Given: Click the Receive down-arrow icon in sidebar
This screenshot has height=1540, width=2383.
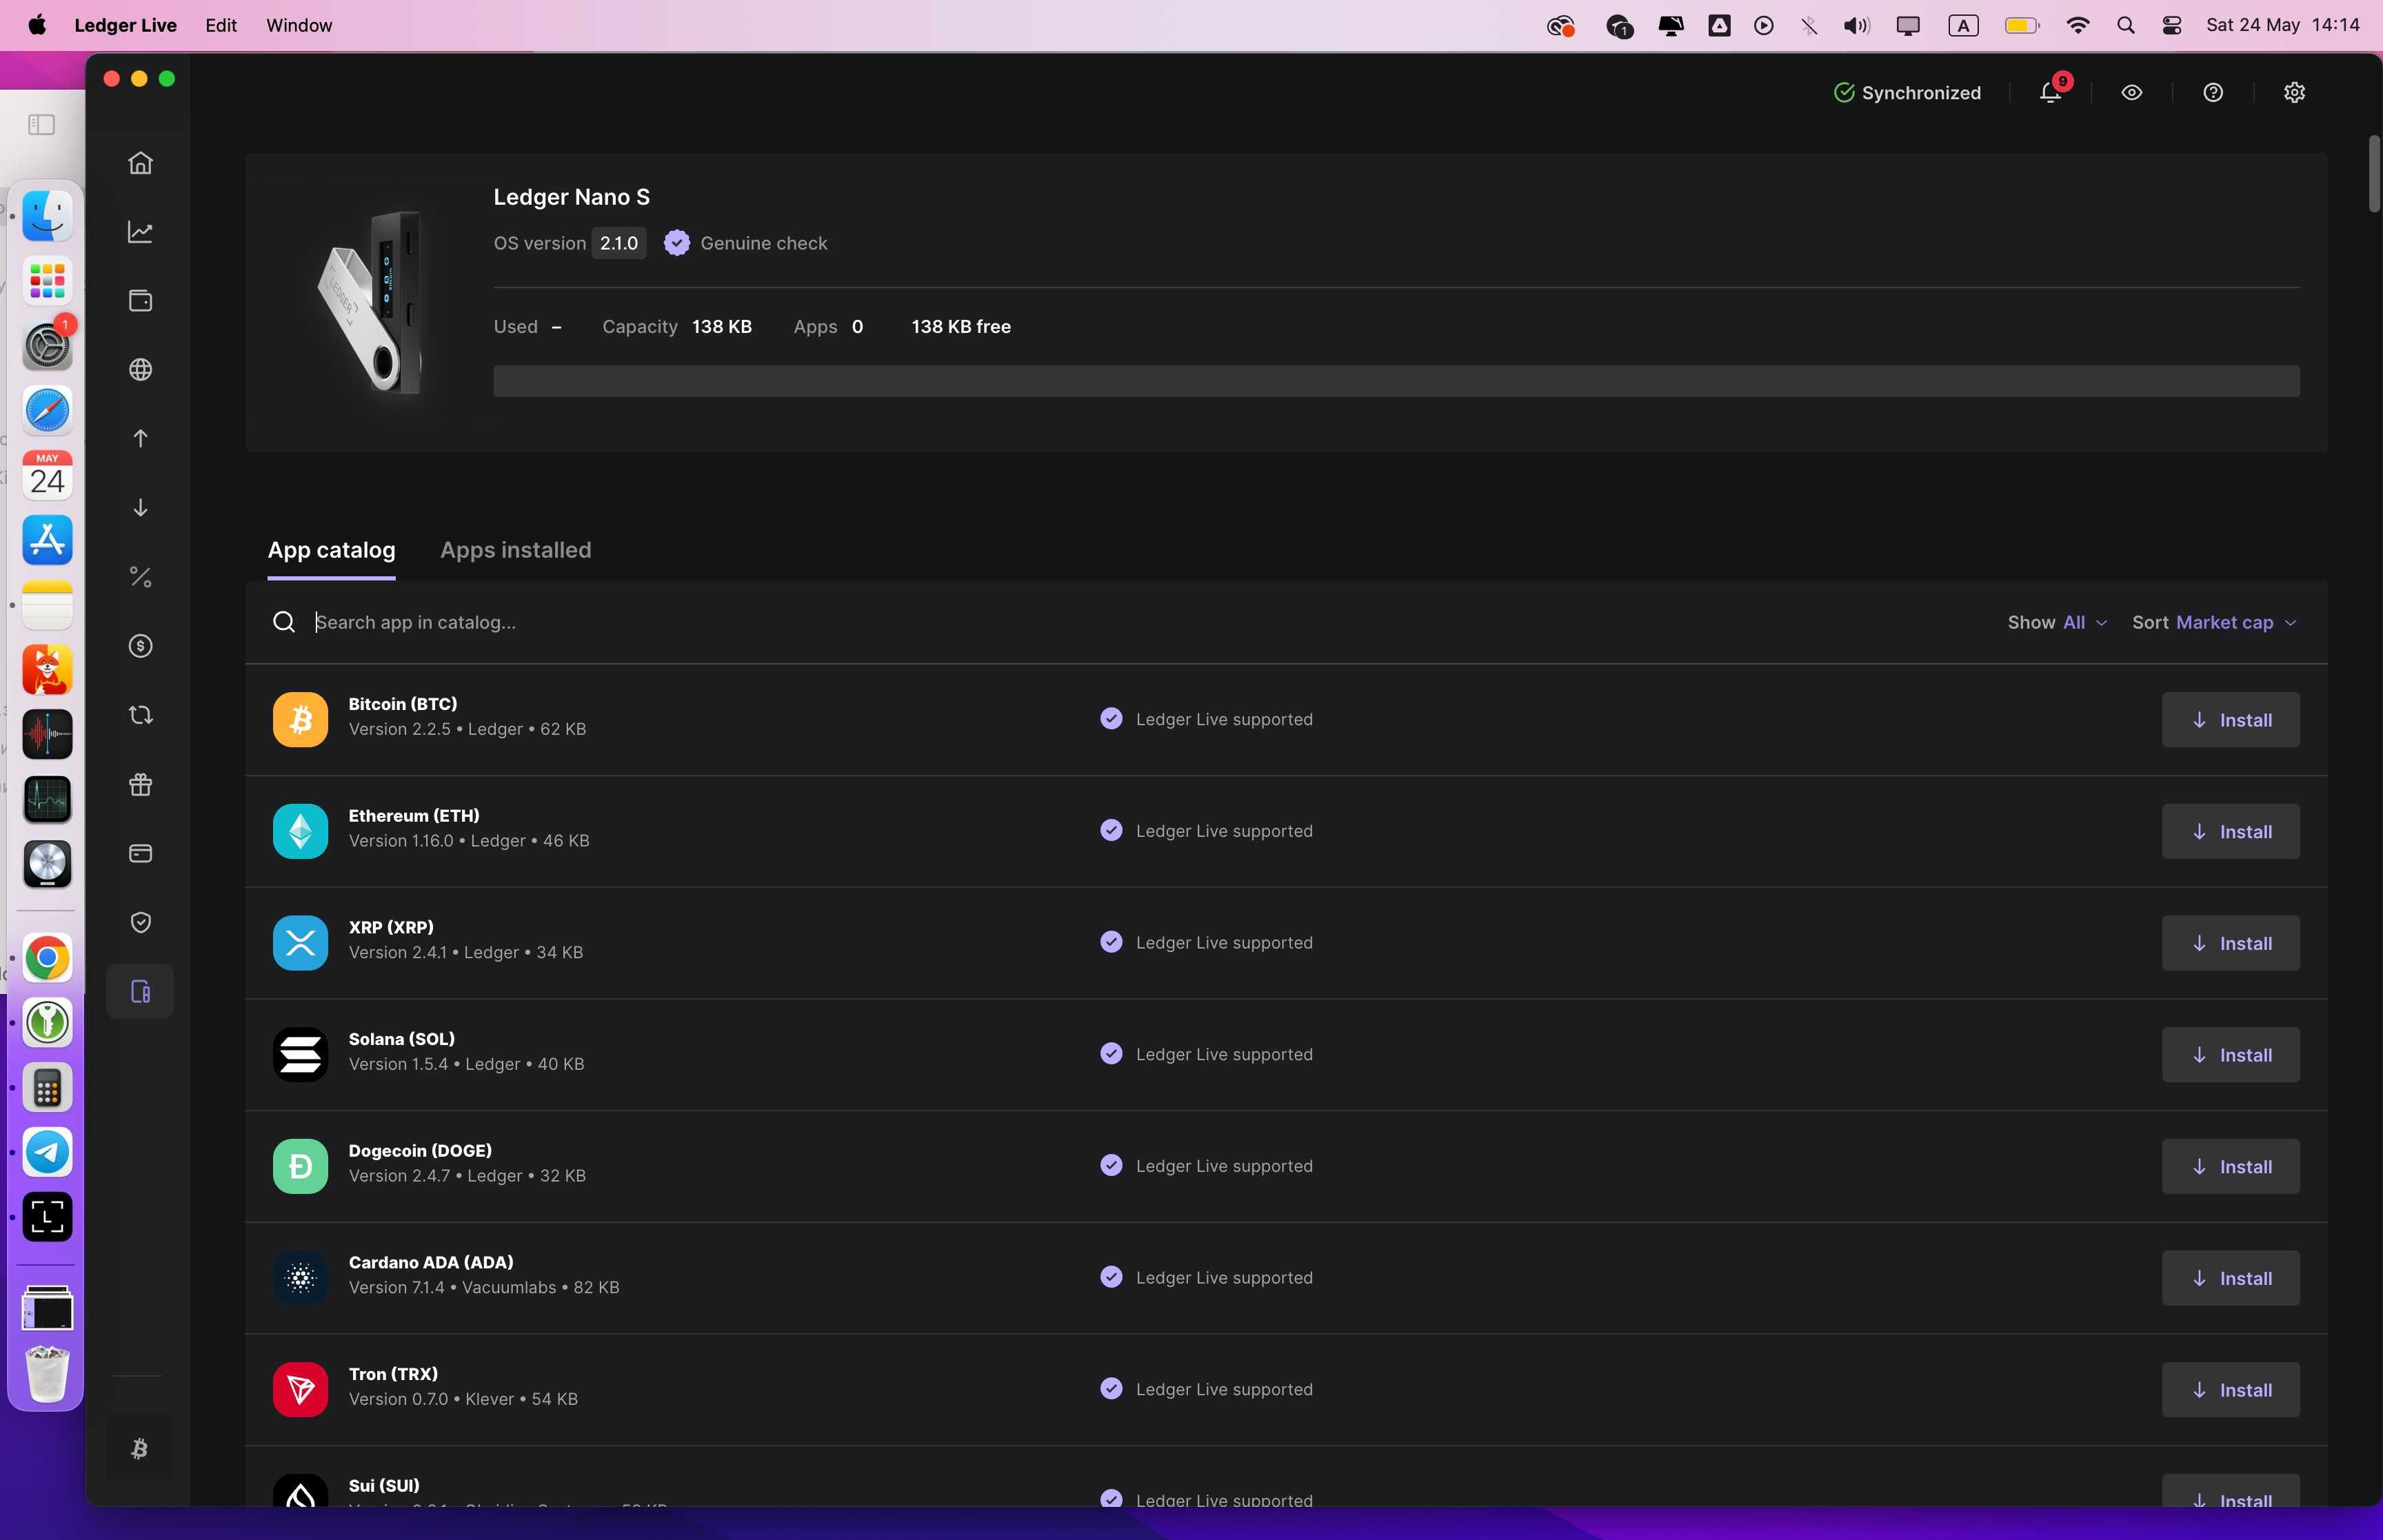Looking at the screenshot, I should [140, 507].
